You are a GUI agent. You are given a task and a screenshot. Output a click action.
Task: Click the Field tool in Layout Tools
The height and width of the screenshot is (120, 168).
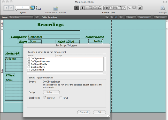(x=130, y=8)
